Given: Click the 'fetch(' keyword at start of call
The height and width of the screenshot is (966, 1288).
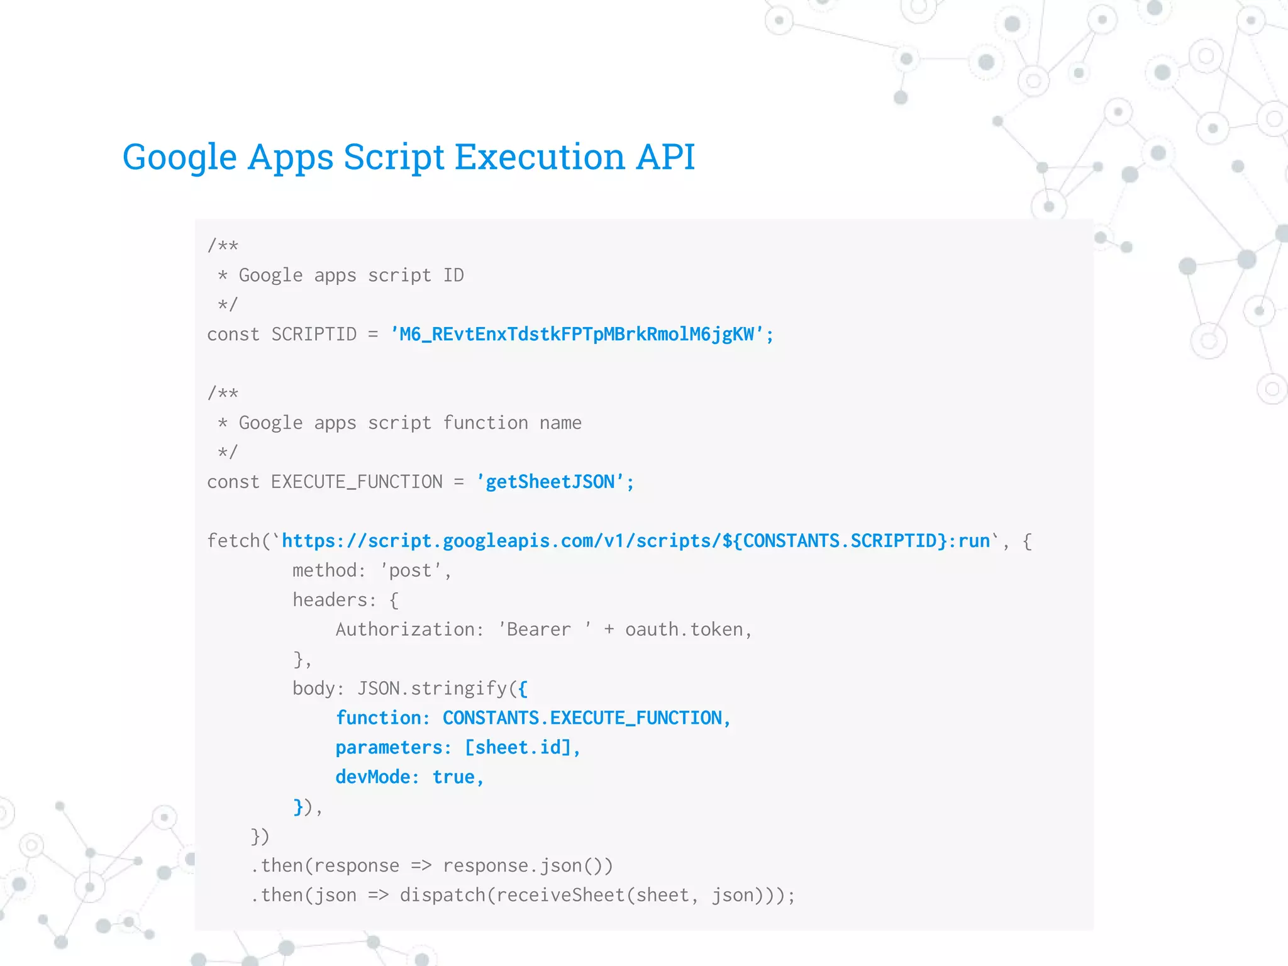Looking at the screenshot, I should click(238, 541).
